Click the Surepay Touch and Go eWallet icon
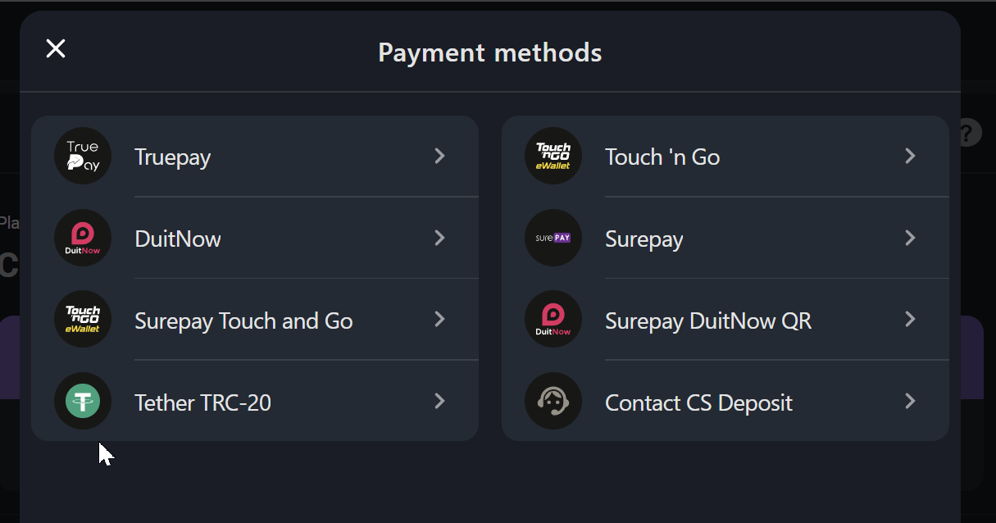The height and width of the screenshot is (523, 996). [x=83, y=319]
